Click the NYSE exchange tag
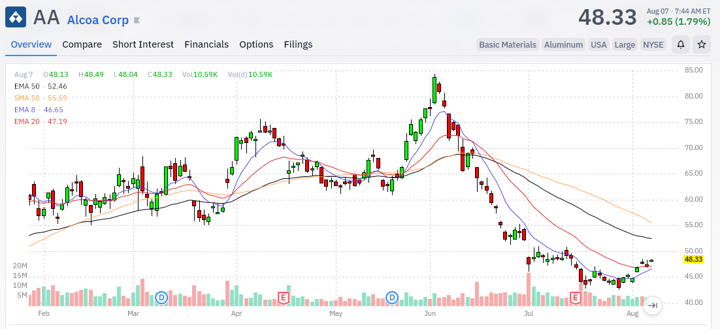Image resolution: width=720 pixels, height=329 pixels. [653, 44]
